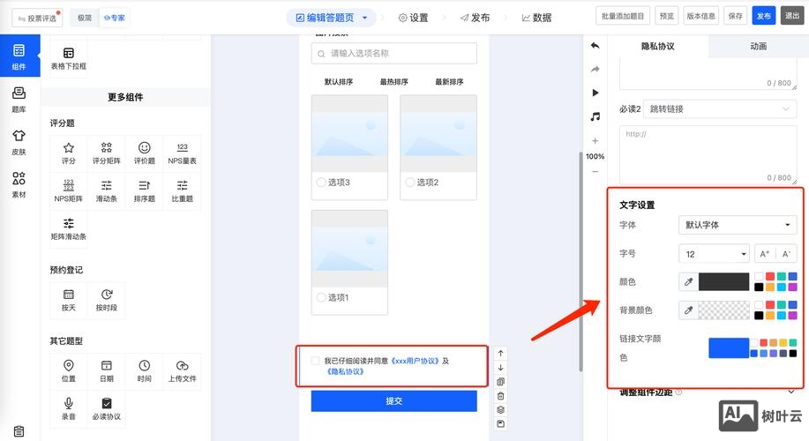Tick the agreement checkbox 我已仔细阅读并同意
The image size is (809, 441).
315,361
